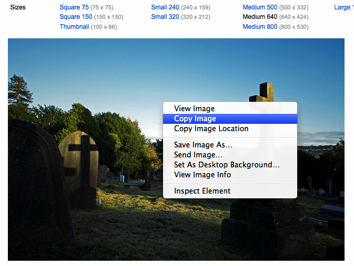Open the Square 75 size link

[x=74, y=7]
